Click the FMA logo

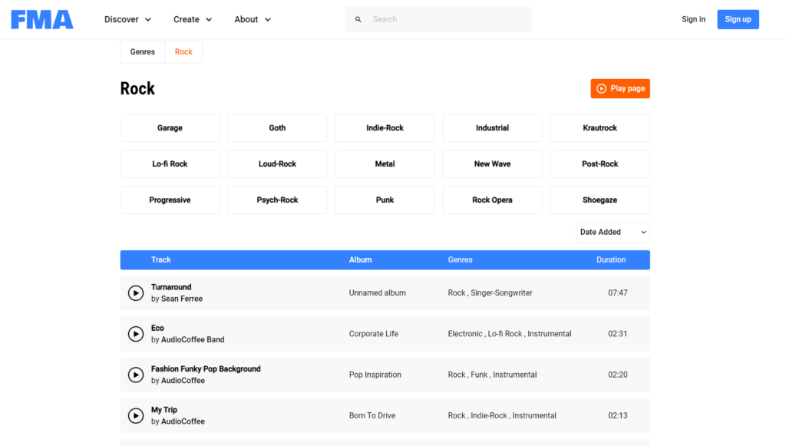point(42,20)
